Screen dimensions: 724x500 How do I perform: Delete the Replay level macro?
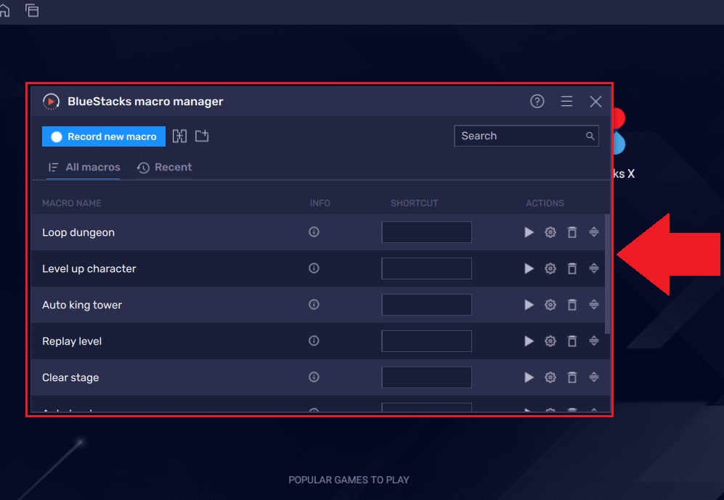572,341
